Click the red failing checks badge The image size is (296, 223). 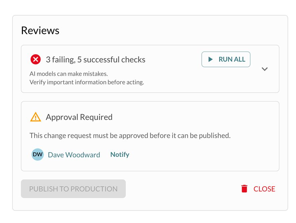(x=35, y=59)
